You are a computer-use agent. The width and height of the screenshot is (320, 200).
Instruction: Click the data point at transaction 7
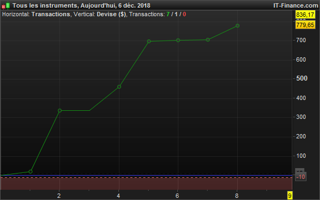208,40
